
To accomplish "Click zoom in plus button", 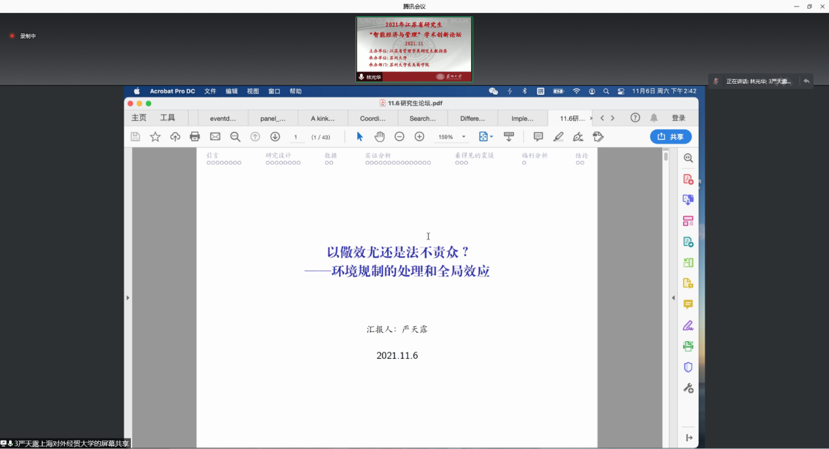I will click(419, 137).
